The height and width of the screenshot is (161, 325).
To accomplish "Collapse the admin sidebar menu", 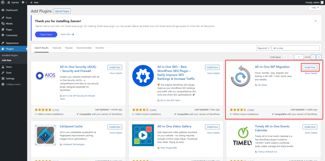I will [x=11, y=84].
